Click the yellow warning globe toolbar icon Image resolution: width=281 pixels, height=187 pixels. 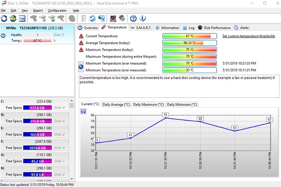(13, 18)
